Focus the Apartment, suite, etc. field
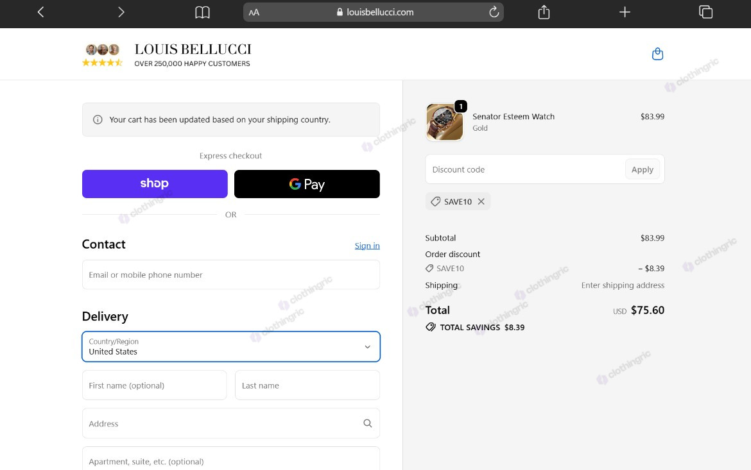 pyautogui.click(x=231, y=458)
